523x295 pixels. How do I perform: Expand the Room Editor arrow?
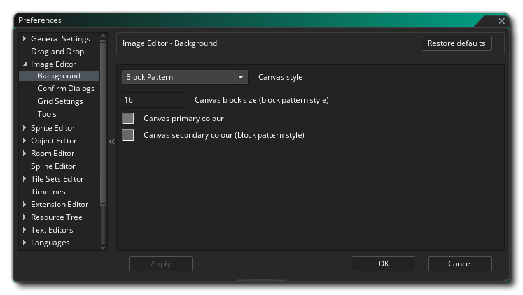click(x=25, y=154)
